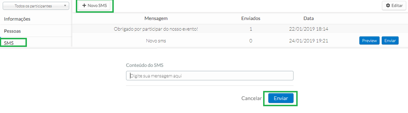Click the Data column header
This screenshot has height=113, width=408.
pos(308,18)
